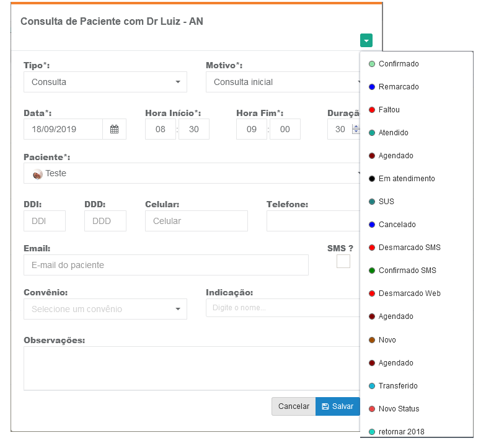Click the floppy disk icon on Salvar
486x448 pixels.
coord(325,406)
